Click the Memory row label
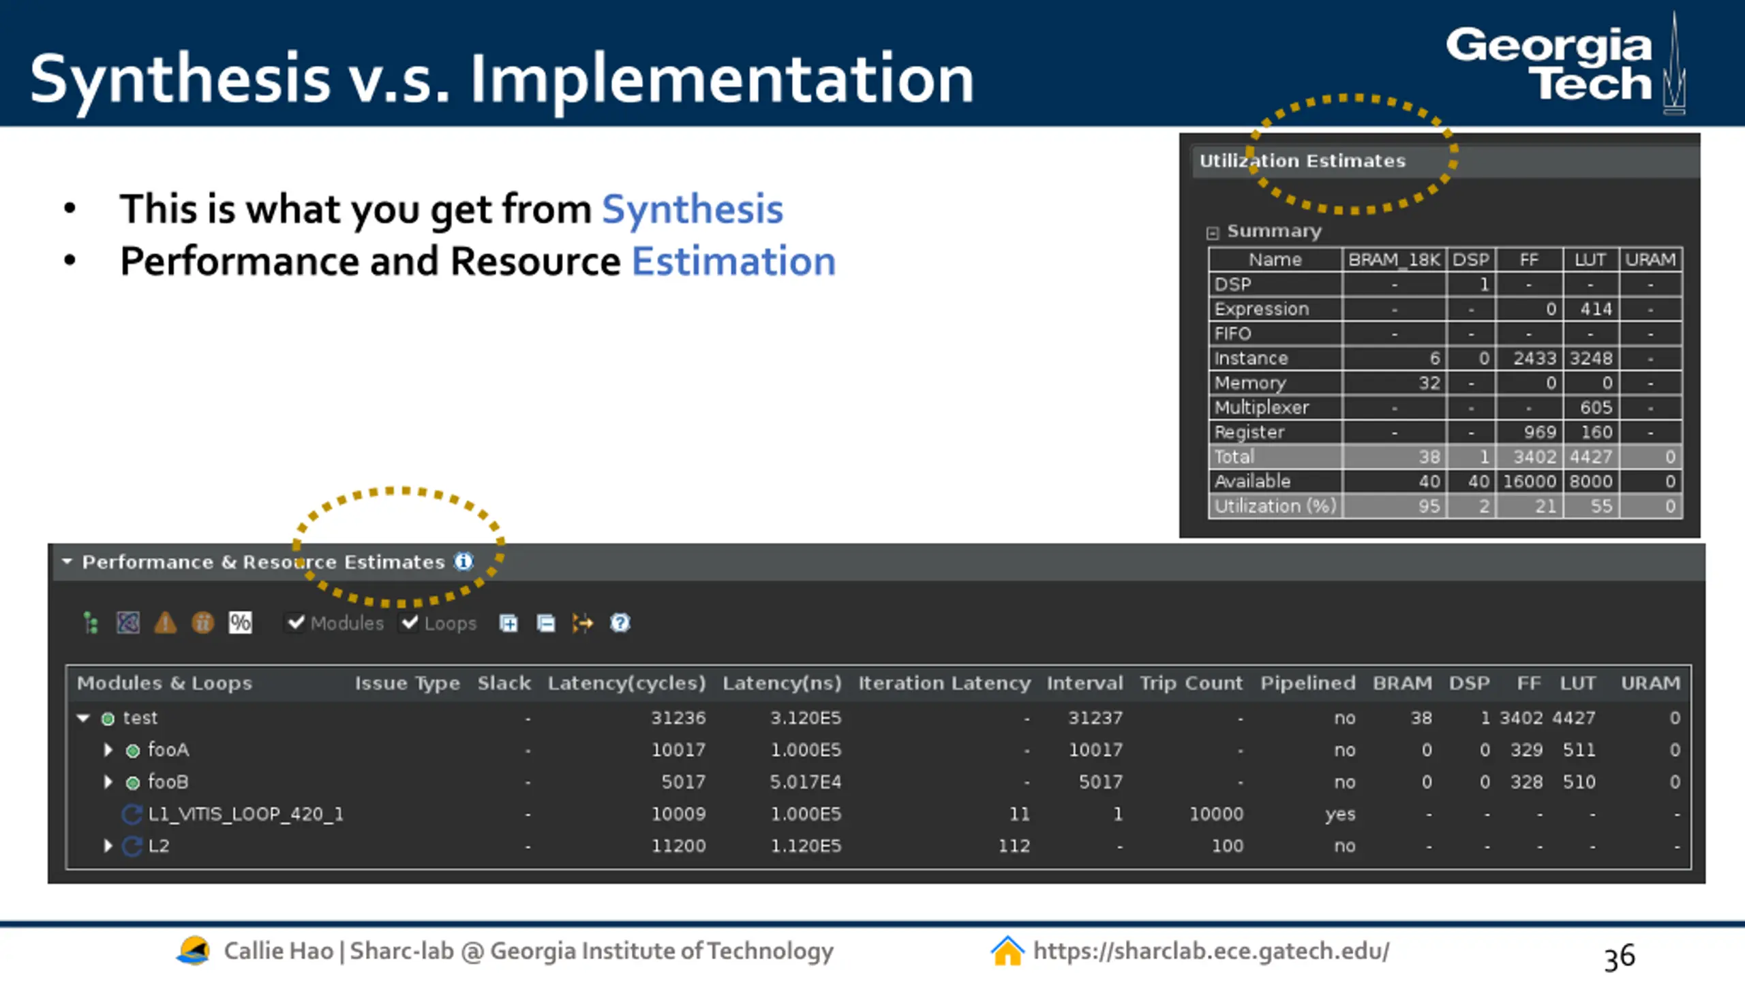1745x981 pixels. 1250,383
